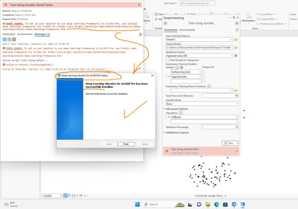Image resolution: width=298 pixels, height=209 pixels.
Task: Open File Explorer from taskbar
Action: 208,204
